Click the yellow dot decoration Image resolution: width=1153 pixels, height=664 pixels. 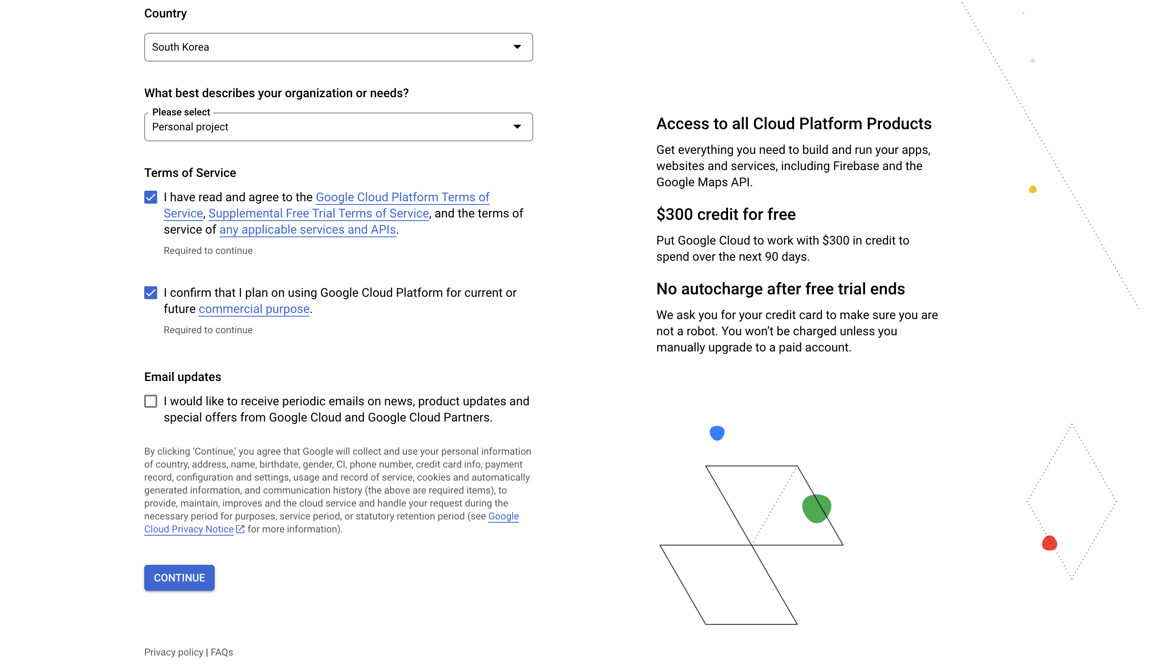pos(1033,189)
